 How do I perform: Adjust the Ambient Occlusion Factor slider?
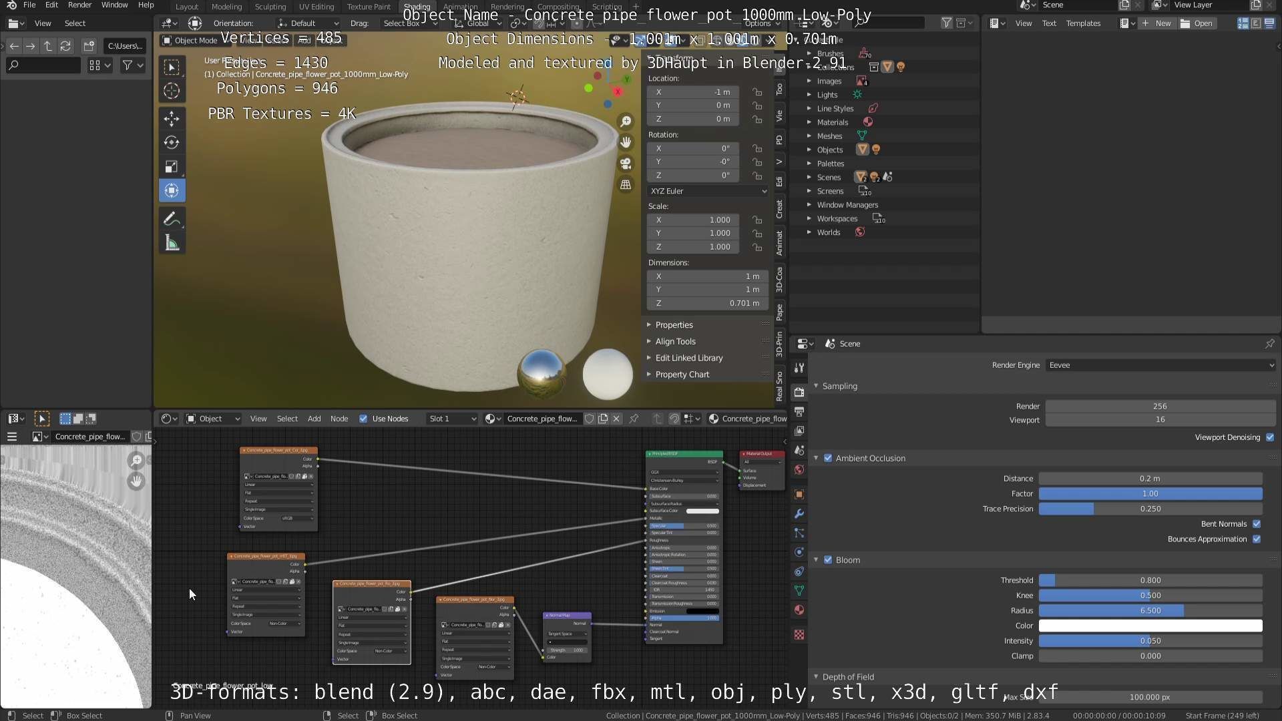(1150, 494)
